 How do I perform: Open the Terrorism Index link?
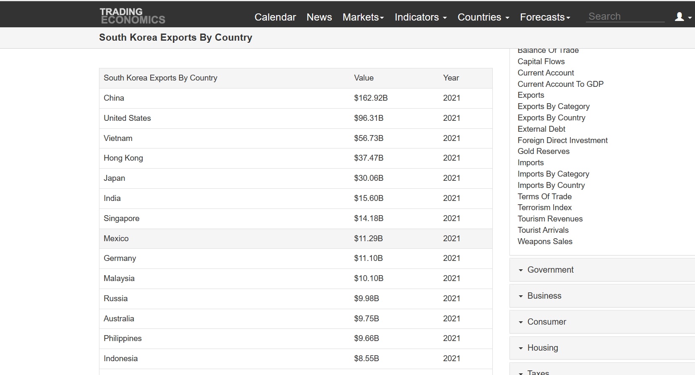(x=544, y=208)
